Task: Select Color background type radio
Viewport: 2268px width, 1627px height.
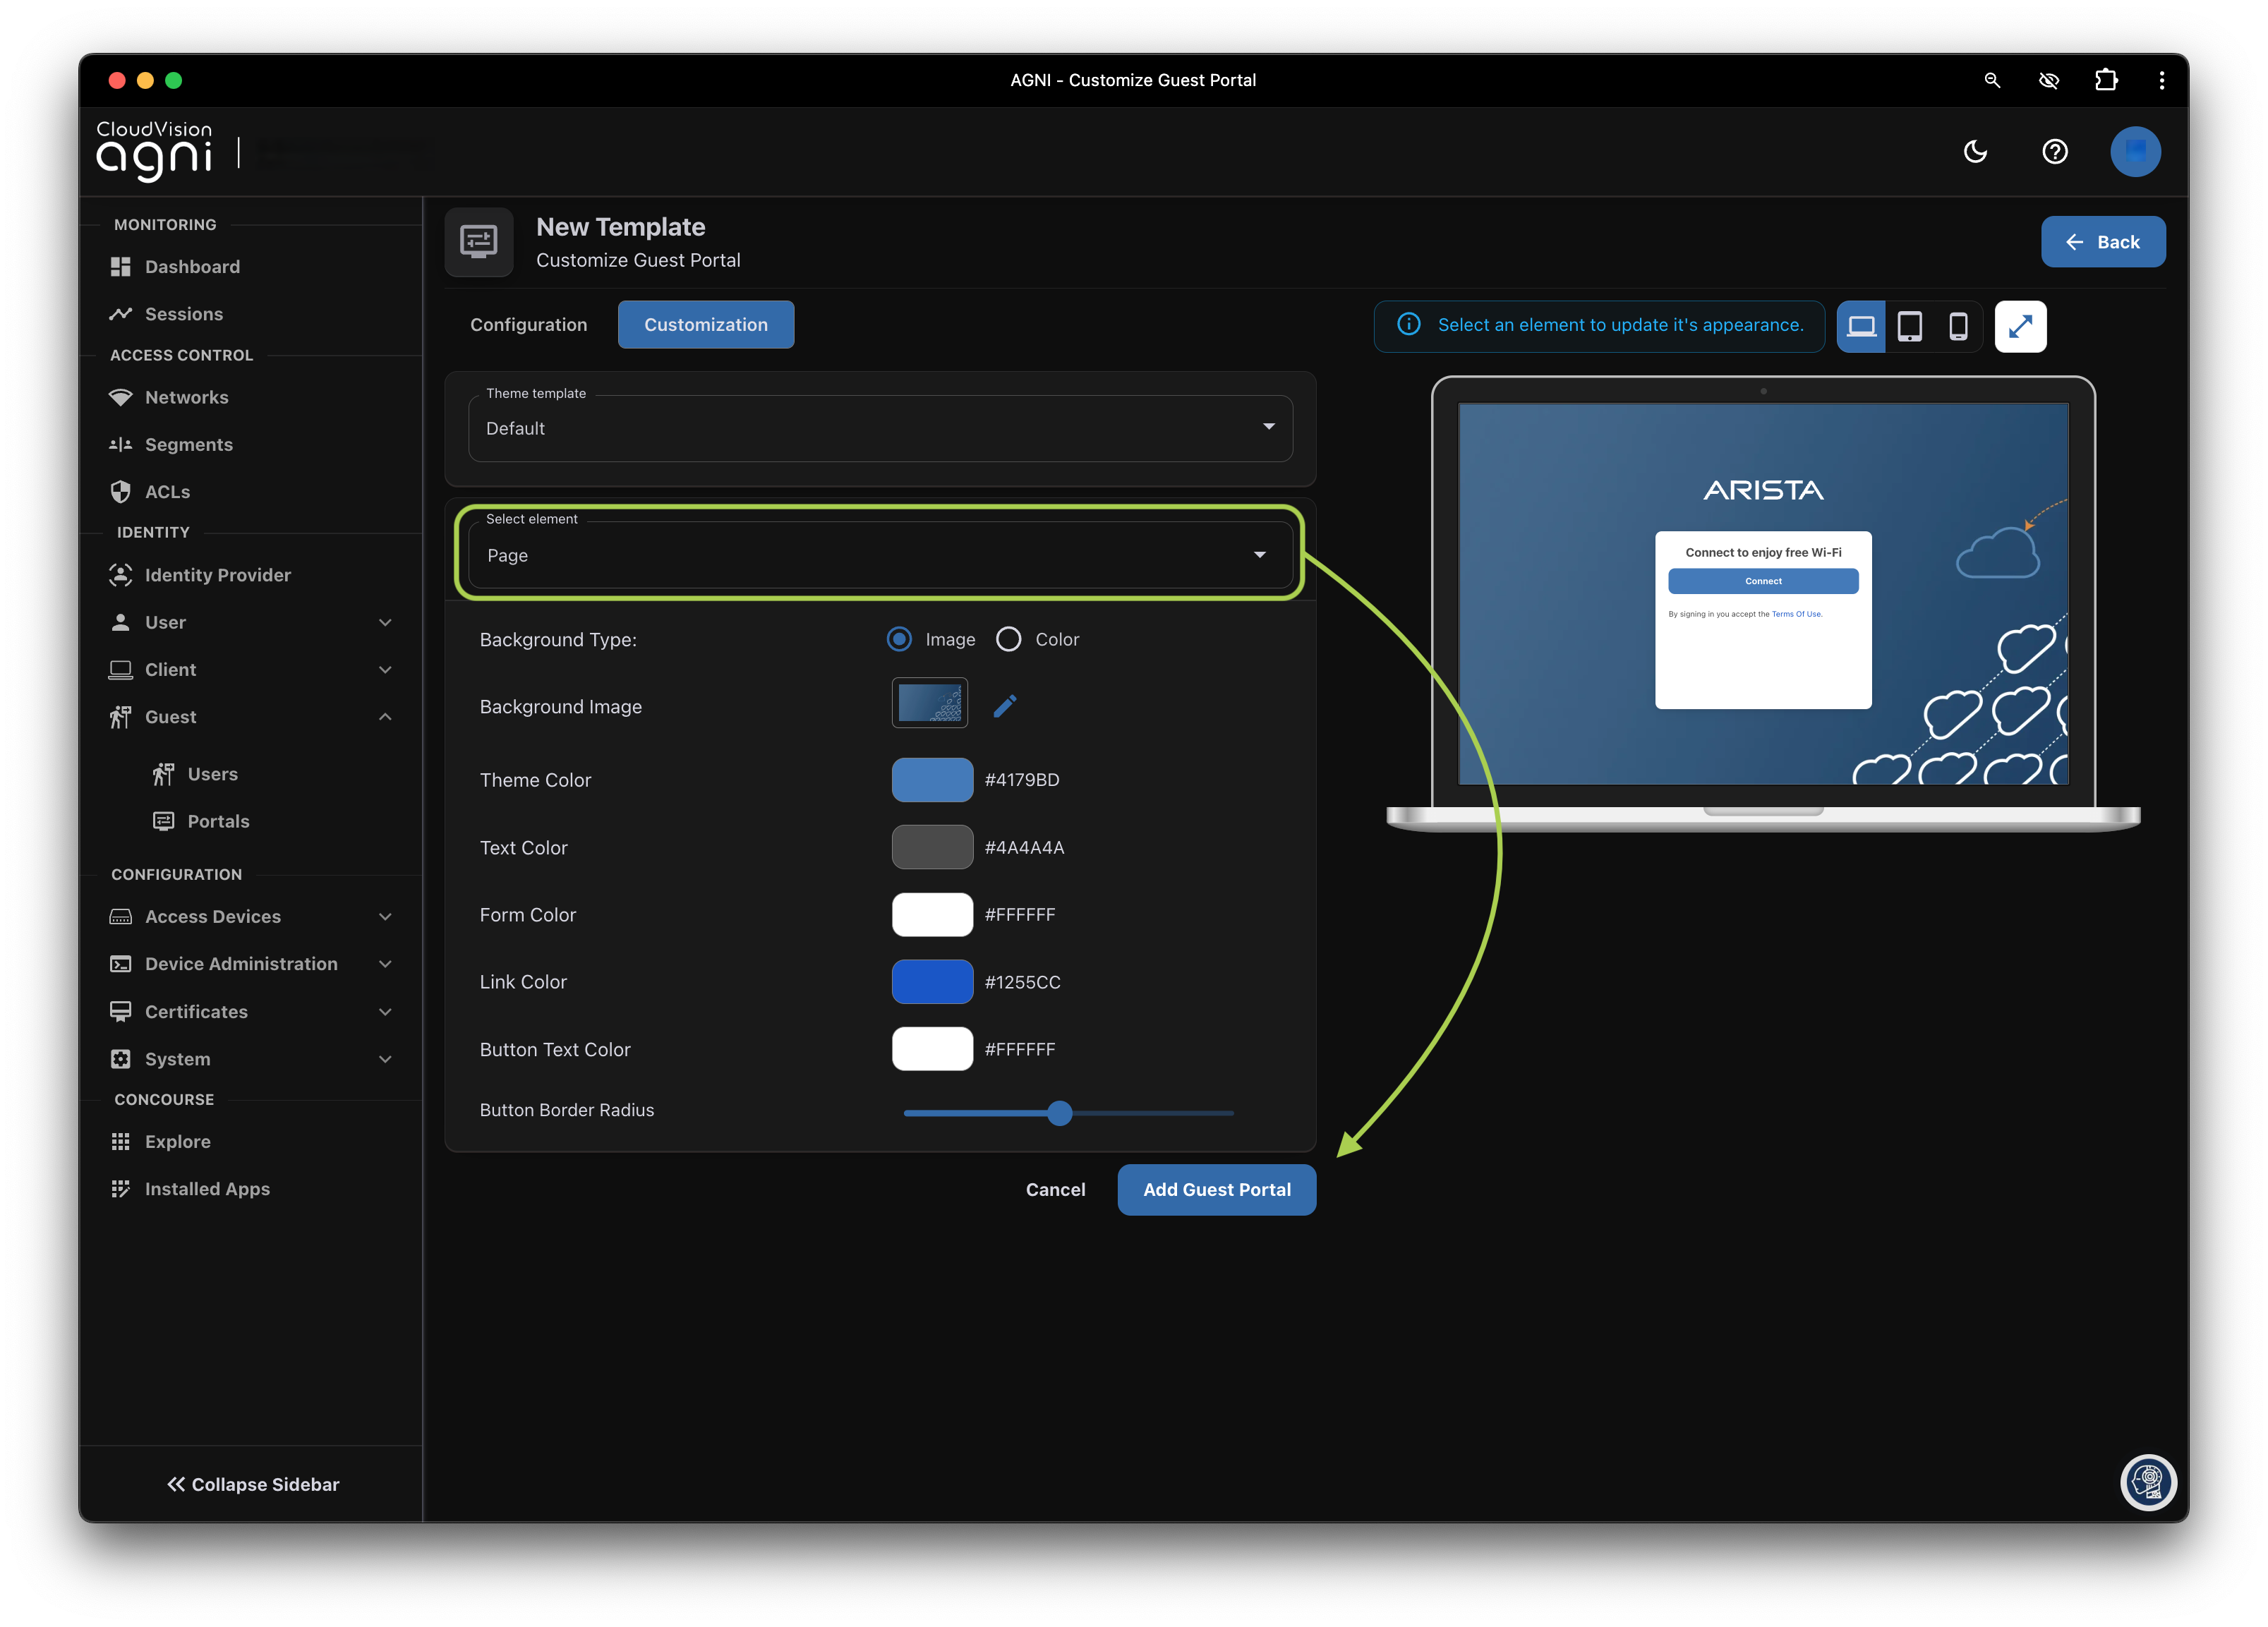Action: [1008, 639]
